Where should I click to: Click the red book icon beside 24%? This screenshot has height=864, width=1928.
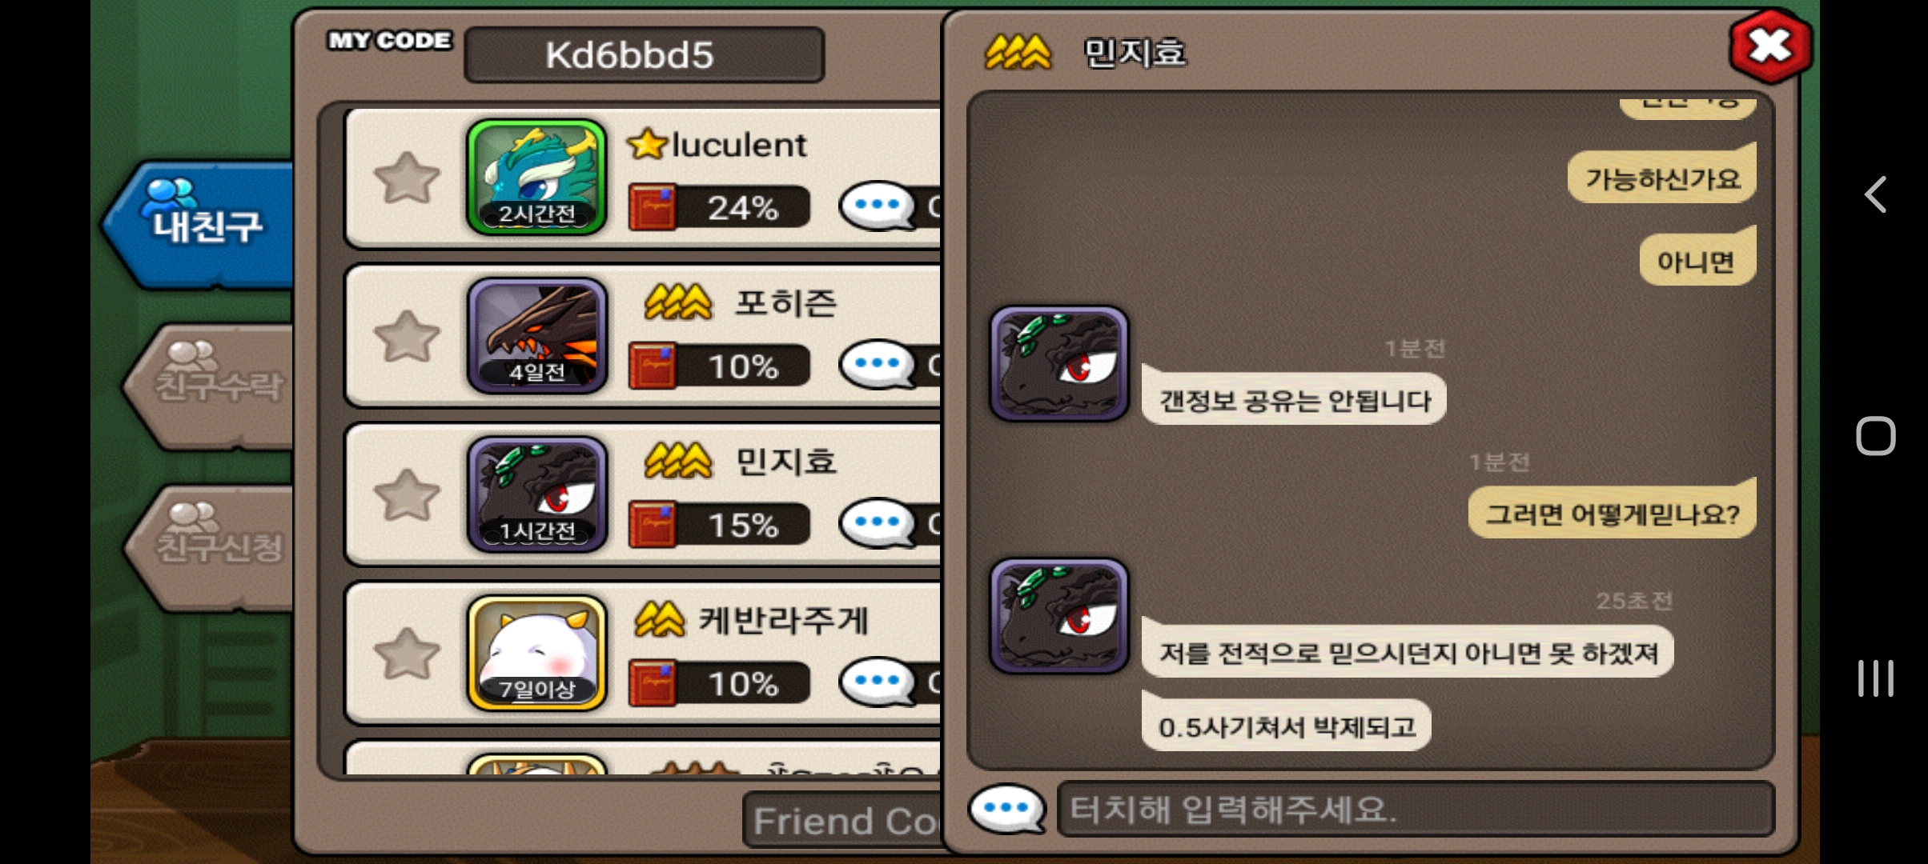(x=653, y=208)
